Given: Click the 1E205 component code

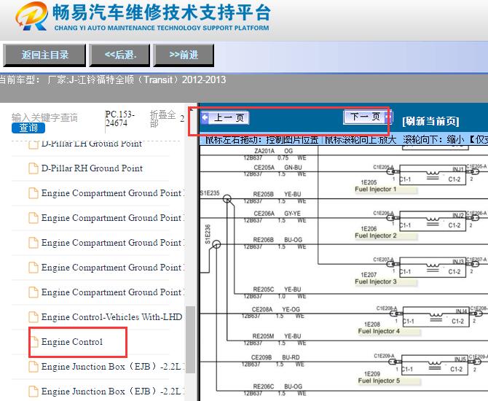Looking at the screenshot, I should (x=369, y=182).
